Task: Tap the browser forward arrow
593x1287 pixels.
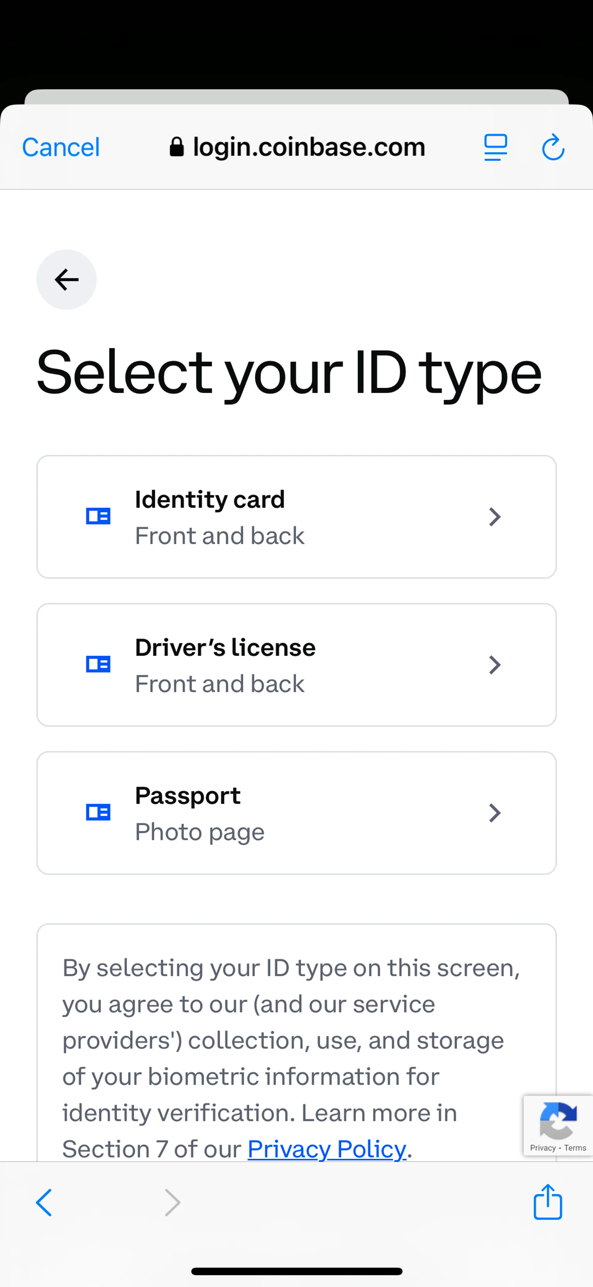Action: click(x=172, y=1202)
